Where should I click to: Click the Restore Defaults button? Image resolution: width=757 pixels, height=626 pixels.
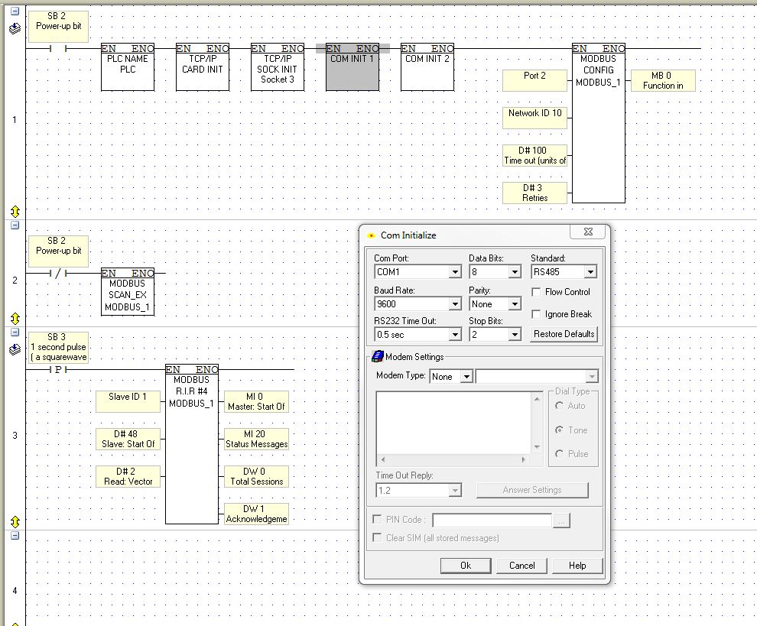(x=564, y=334)
